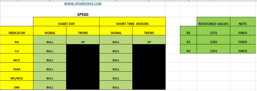Click the DMI indicator label cell

pyautogui.click(x=17, y=85)
